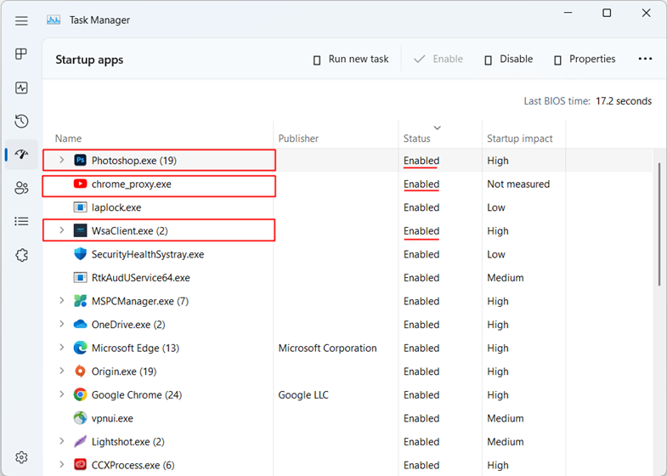The height and width of the screenshot is (476, 667).
Task: Open the Details page icon
Action: click(21, 221)
